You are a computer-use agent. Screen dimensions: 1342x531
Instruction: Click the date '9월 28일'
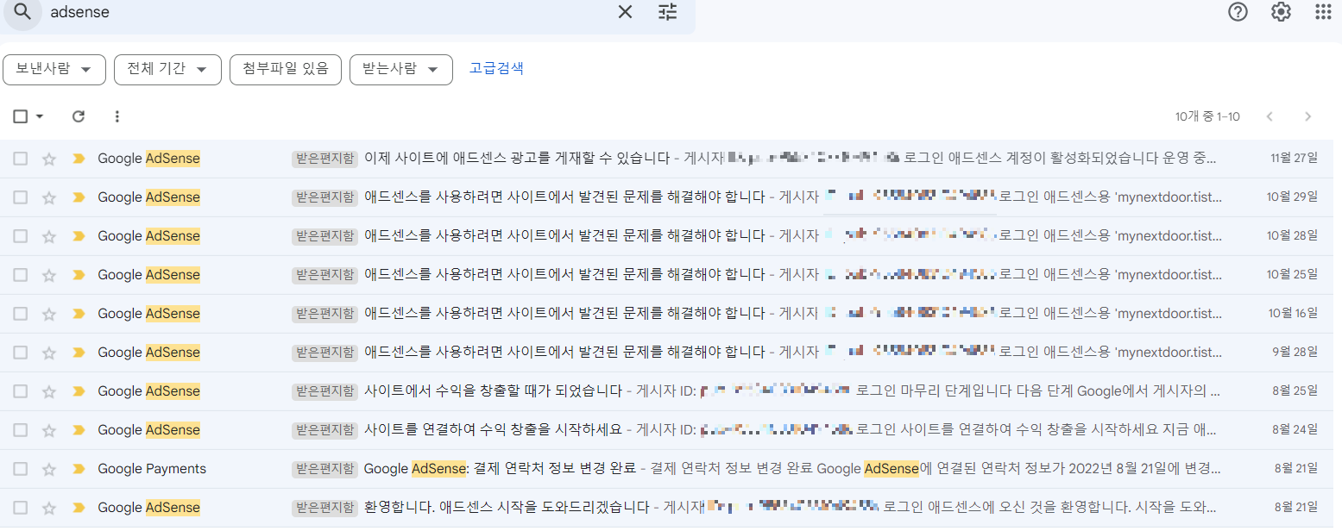point(1295,353)
